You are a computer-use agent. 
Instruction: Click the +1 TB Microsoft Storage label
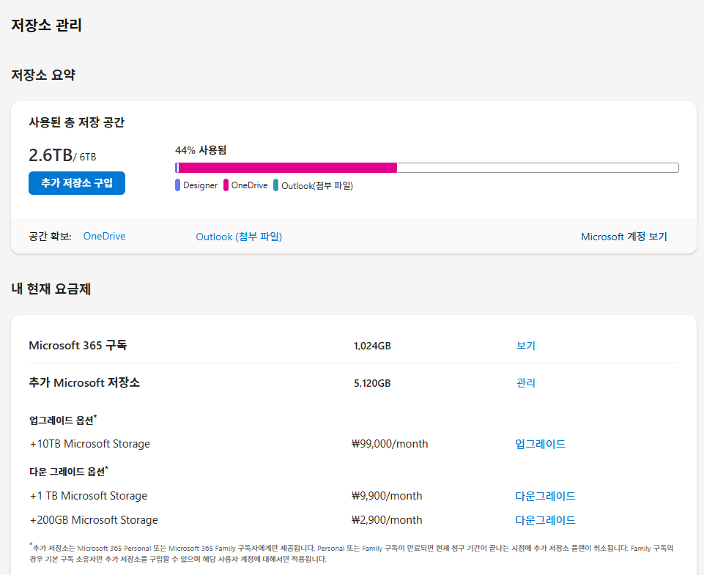click(89, 496)
